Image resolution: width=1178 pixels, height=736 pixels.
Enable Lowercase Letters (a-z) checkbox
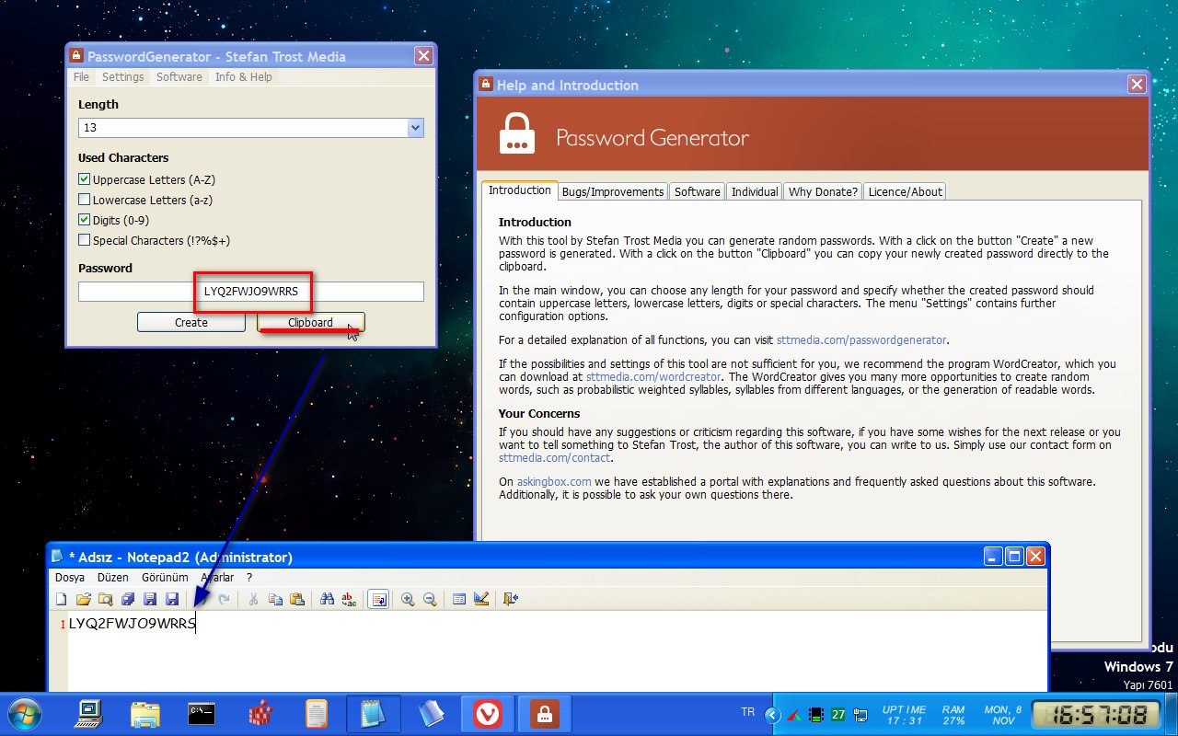pyautogui.click(x=85, y=200)
